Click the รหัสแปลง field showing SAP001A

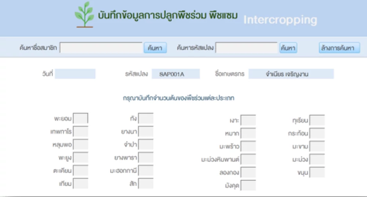(x=175, y=74)
